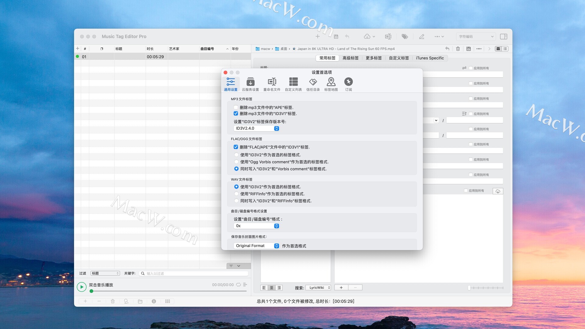Open the ID3V2.4.0 version dropdown
The image size is (585, 329).
pyautogui.click(x=256, y=128)
